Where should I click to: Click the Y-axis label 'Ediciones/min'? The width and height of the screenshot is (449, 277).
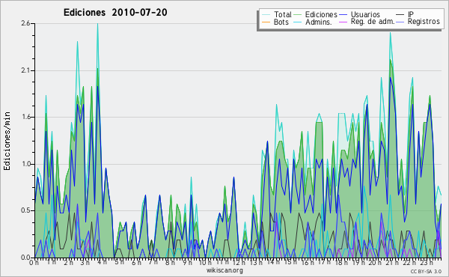pyautogui.click(x=7, y=141)
